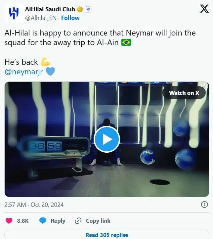
Task: Open the X logo icon
Action: [204, 9]
